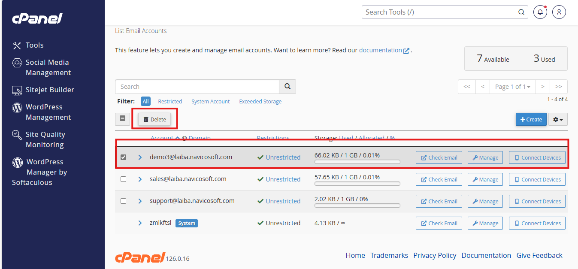Filter by Restricted accounts
Image resolution: width=578 pixels, height=269 pixels.
click(x=170, y=102)
